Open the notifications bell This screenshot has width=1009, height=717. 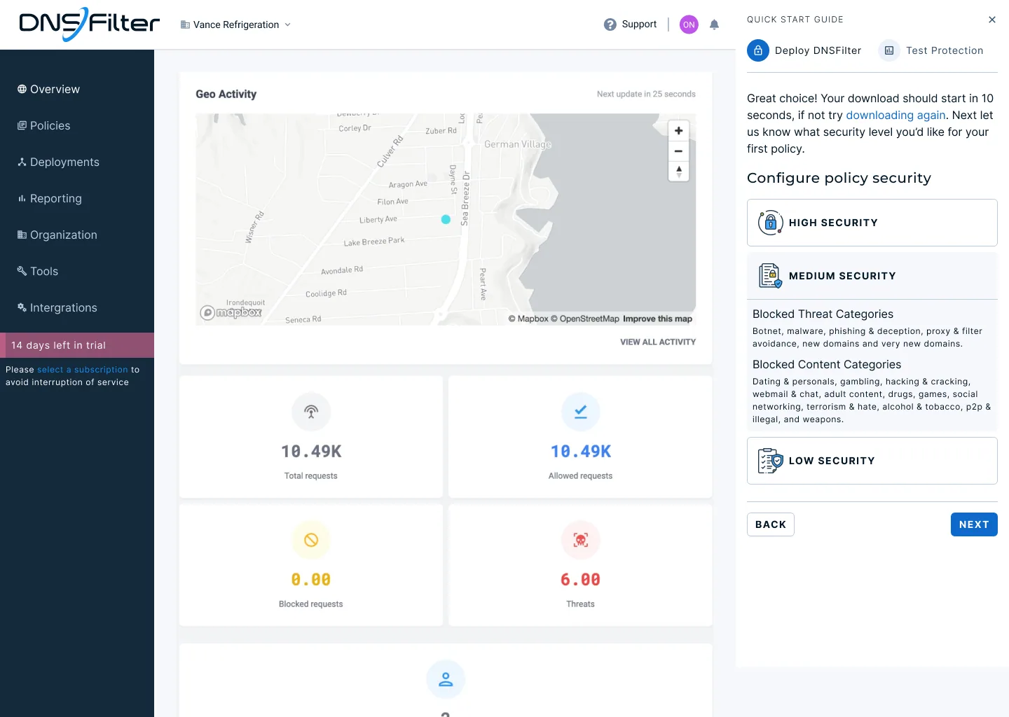click(x=714, y=25)
